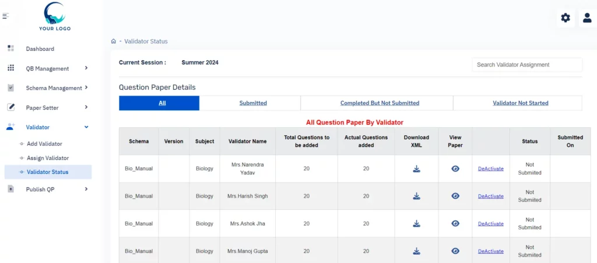
Task: Click the Publish QP document icon
Action: click(10, 189)
